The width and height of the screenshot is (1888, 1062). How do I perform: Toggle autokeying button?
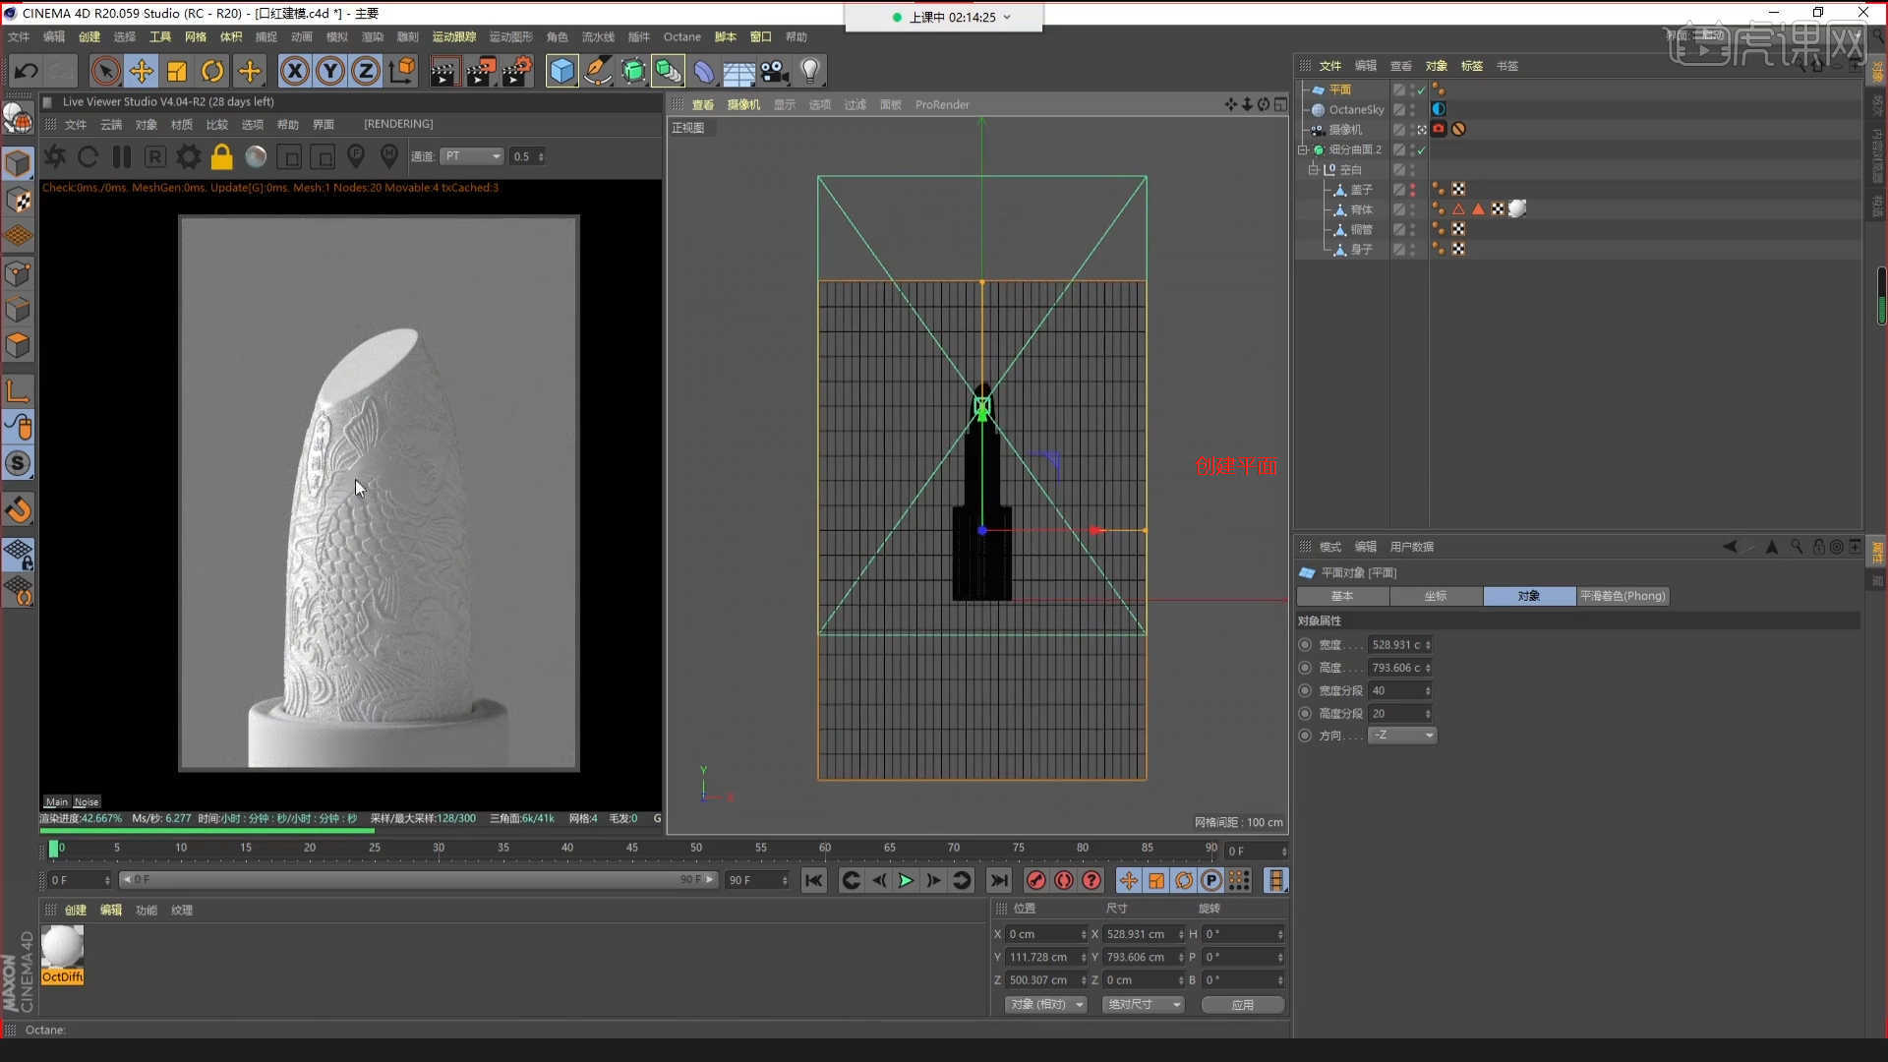click(x=1063, y=881)
